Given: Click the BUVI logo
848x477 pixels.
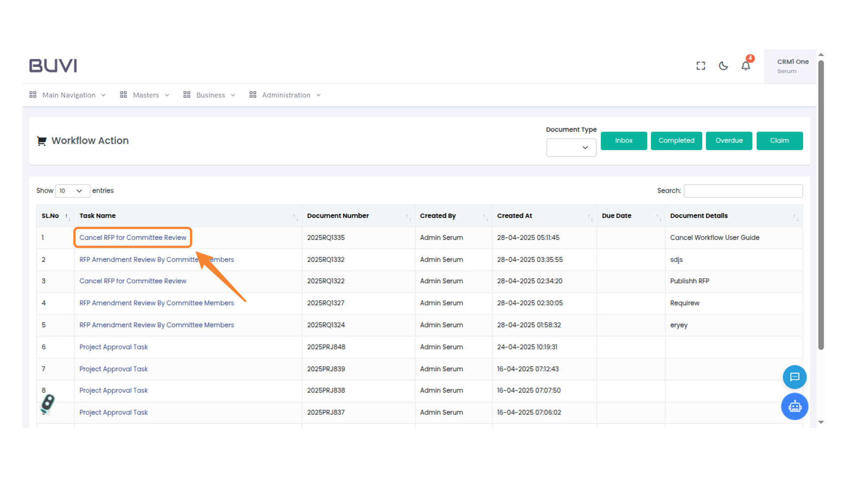Looking at the screenshot, I should pos(53,66).
